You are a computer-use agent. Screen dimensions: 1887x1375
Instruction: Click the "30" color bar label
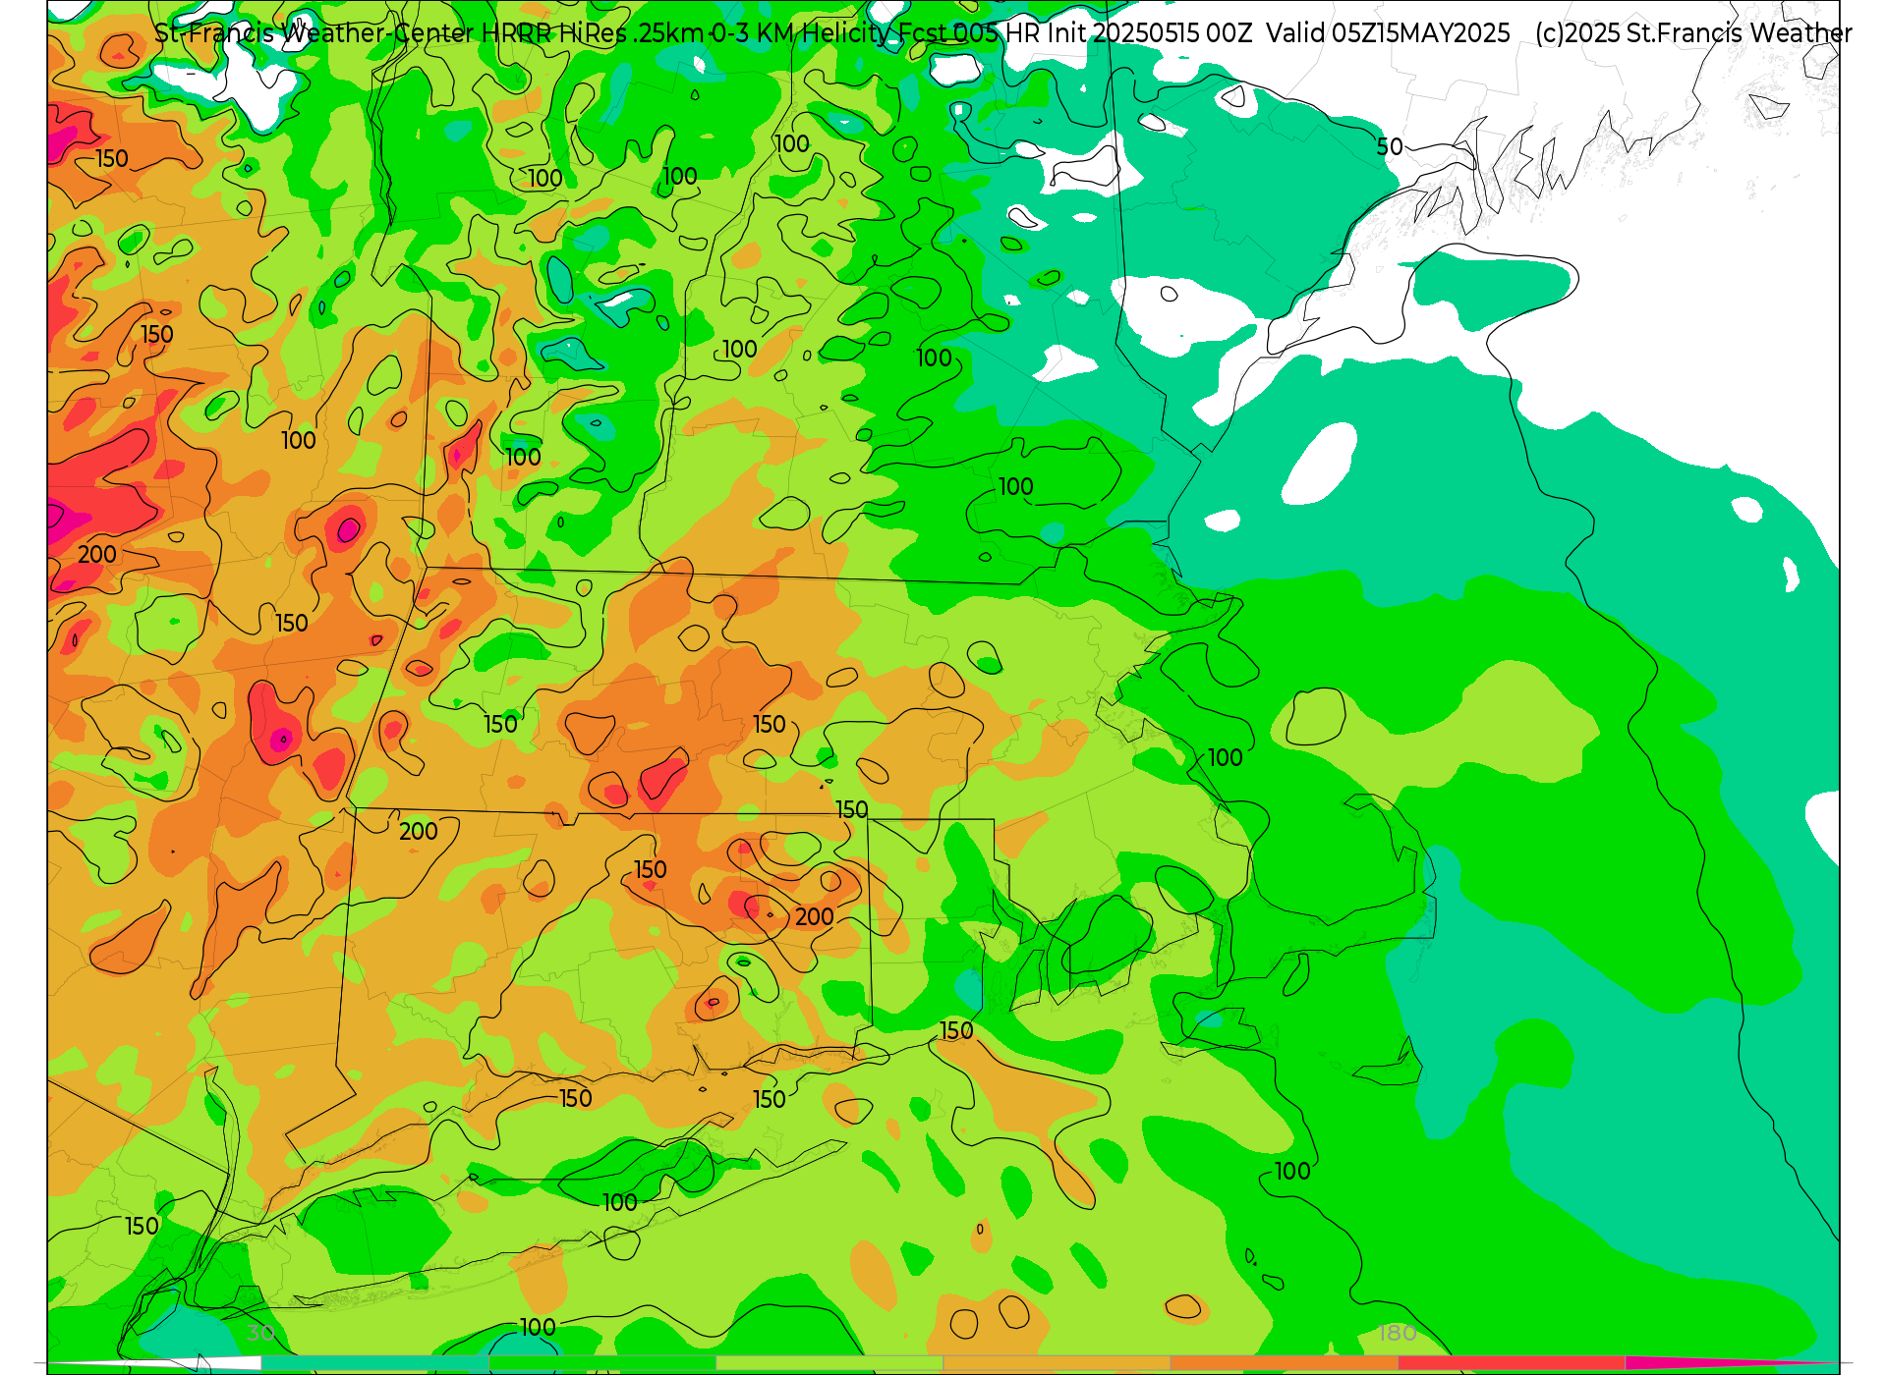click(x=260, y=1333)
